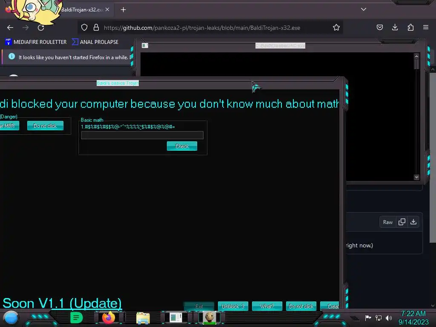Open the MEDIAFIRE ROULETTER bookmark
Viewport: 436px width, 327px height.
36,42
